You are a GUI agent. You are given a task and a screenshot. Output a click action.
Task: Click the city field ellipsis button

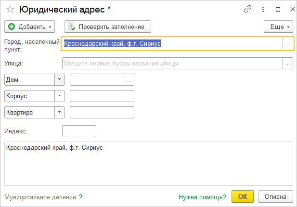coord(287,44)
